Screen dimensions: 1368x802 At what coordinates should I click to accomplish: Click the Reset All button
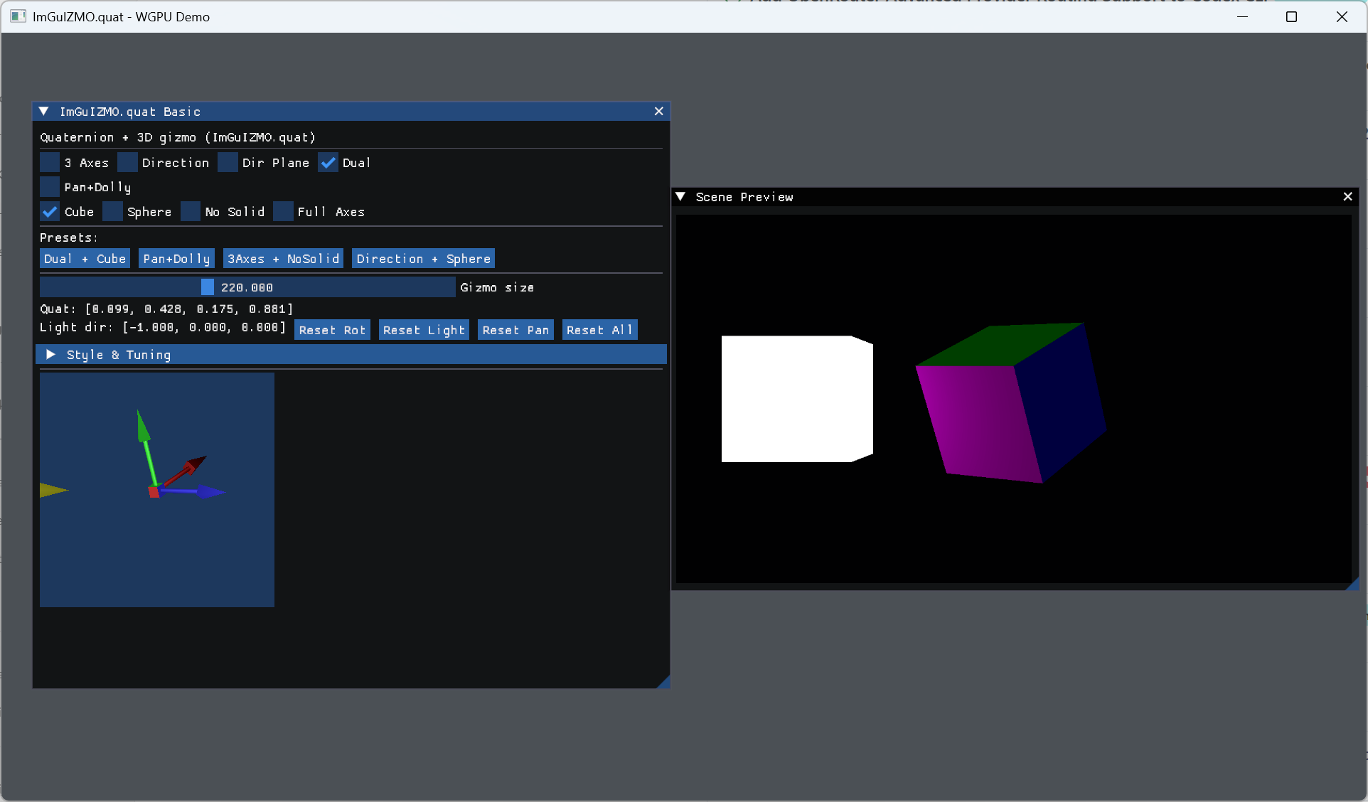point(599,330)
